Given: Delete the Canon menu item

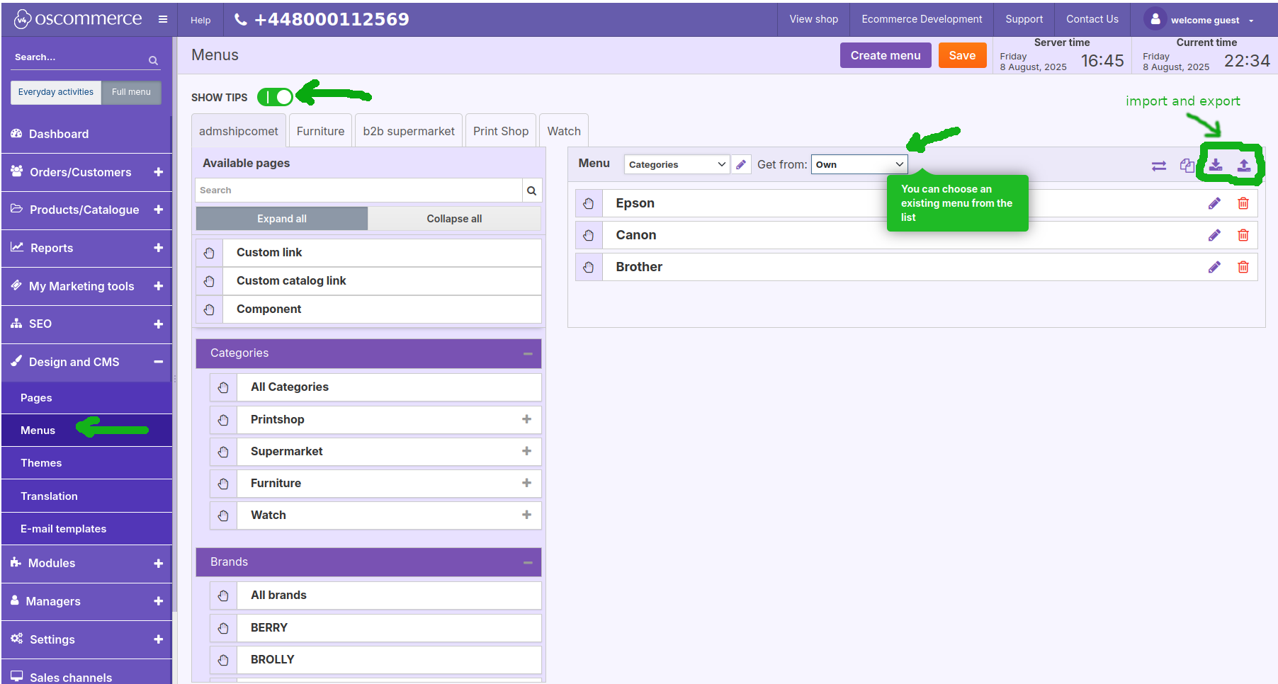Looking at the screenshot, I should click(1243, 235).
